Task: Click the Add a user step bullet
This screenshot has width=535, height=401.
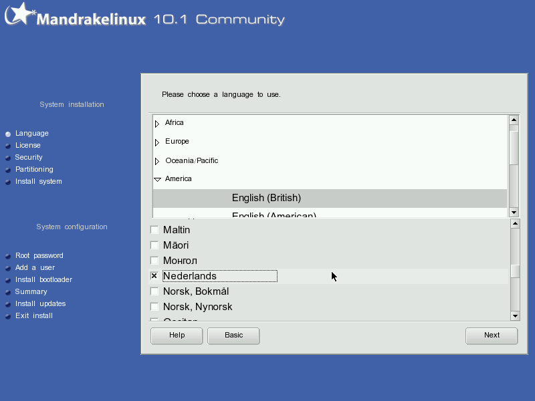Action: [x=8, y=269]
